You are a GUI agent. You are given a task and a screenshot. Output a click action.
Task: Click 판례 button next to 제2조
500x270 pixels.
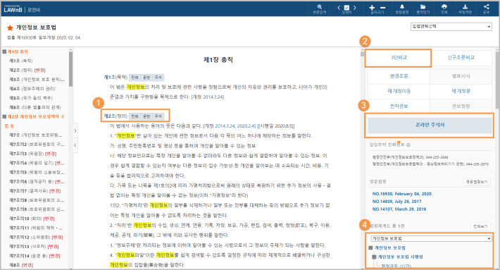pyautogui.click(x=135, y=116)
